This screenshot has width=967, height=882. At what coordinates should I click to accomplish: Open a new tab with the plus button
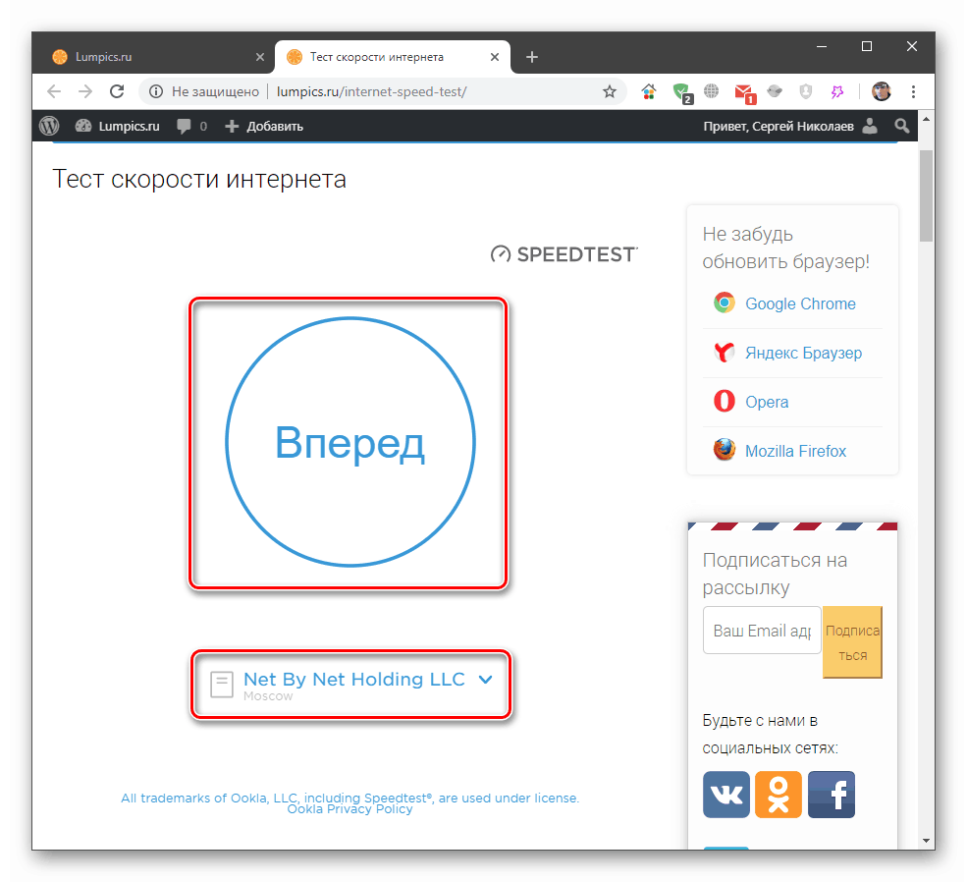(x=531, y=57)
